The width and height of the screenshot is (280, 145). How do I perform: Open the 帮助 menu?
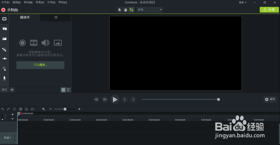coord(63,2)
